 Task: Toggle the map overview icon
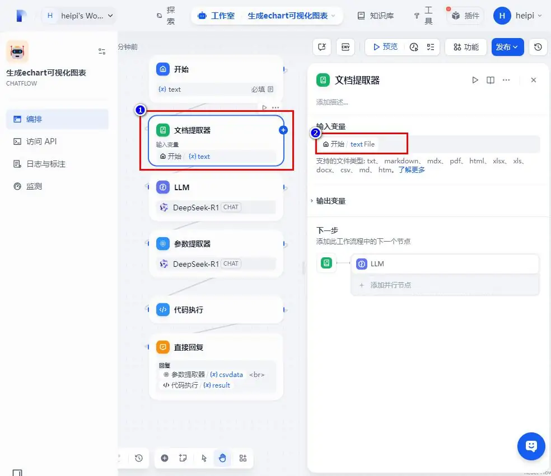(243, 458)
